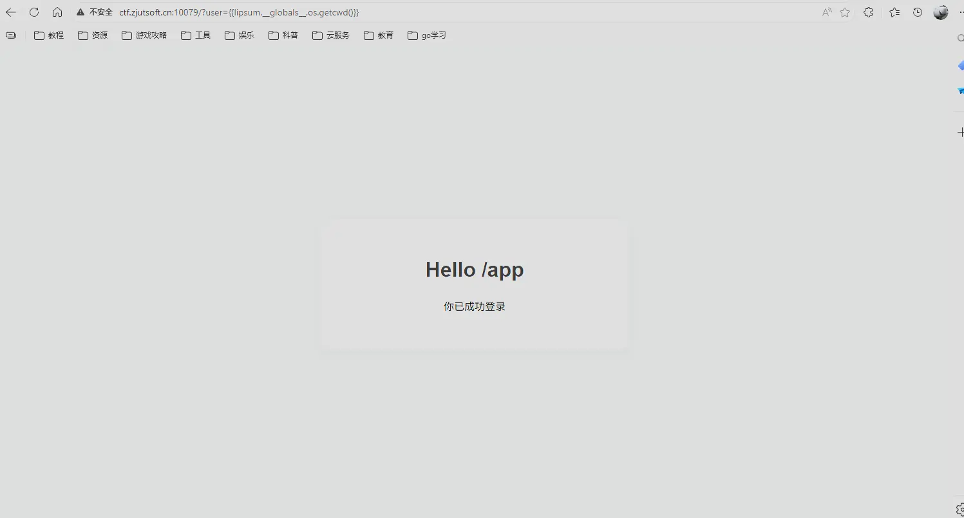Open the browser Home page icon
The width and height of the screenshot is (964, 518).
point(57,12)
